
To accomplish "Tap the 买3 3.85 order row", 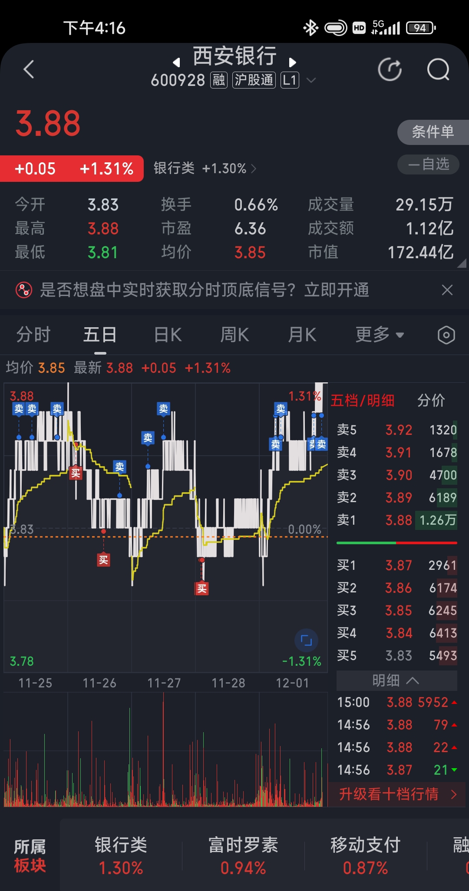I will (x=396, y=611).
